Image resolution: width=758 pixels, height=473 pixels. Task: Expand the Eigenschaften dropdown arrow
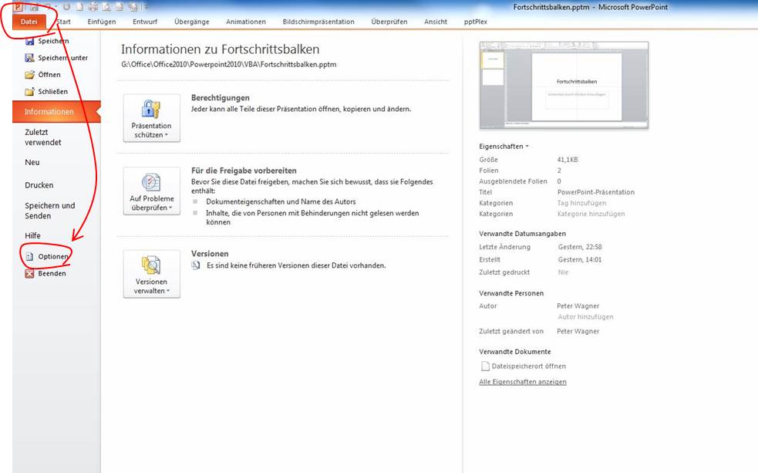pyautogui.click(x=527, y=146)
